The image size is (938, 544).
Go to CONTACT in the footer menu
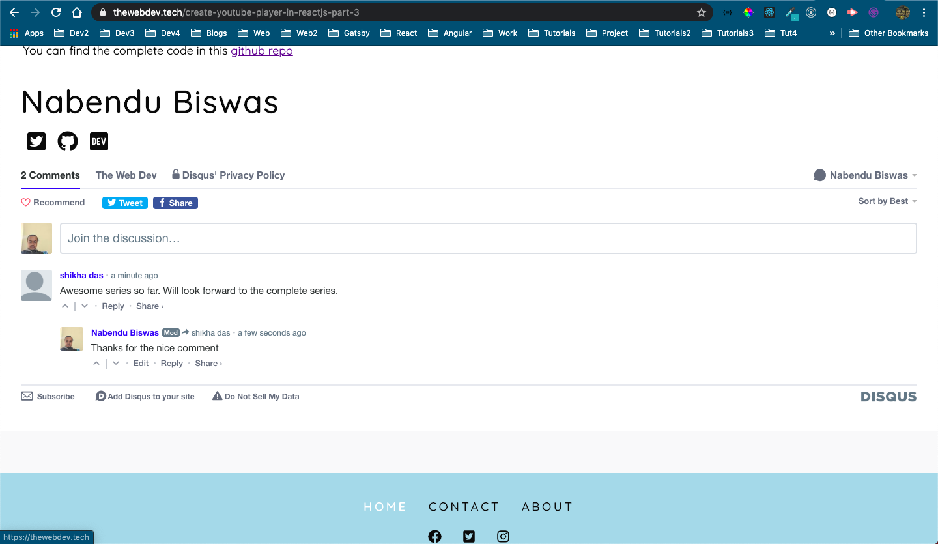pyautogui.click(x=464, y=507)
